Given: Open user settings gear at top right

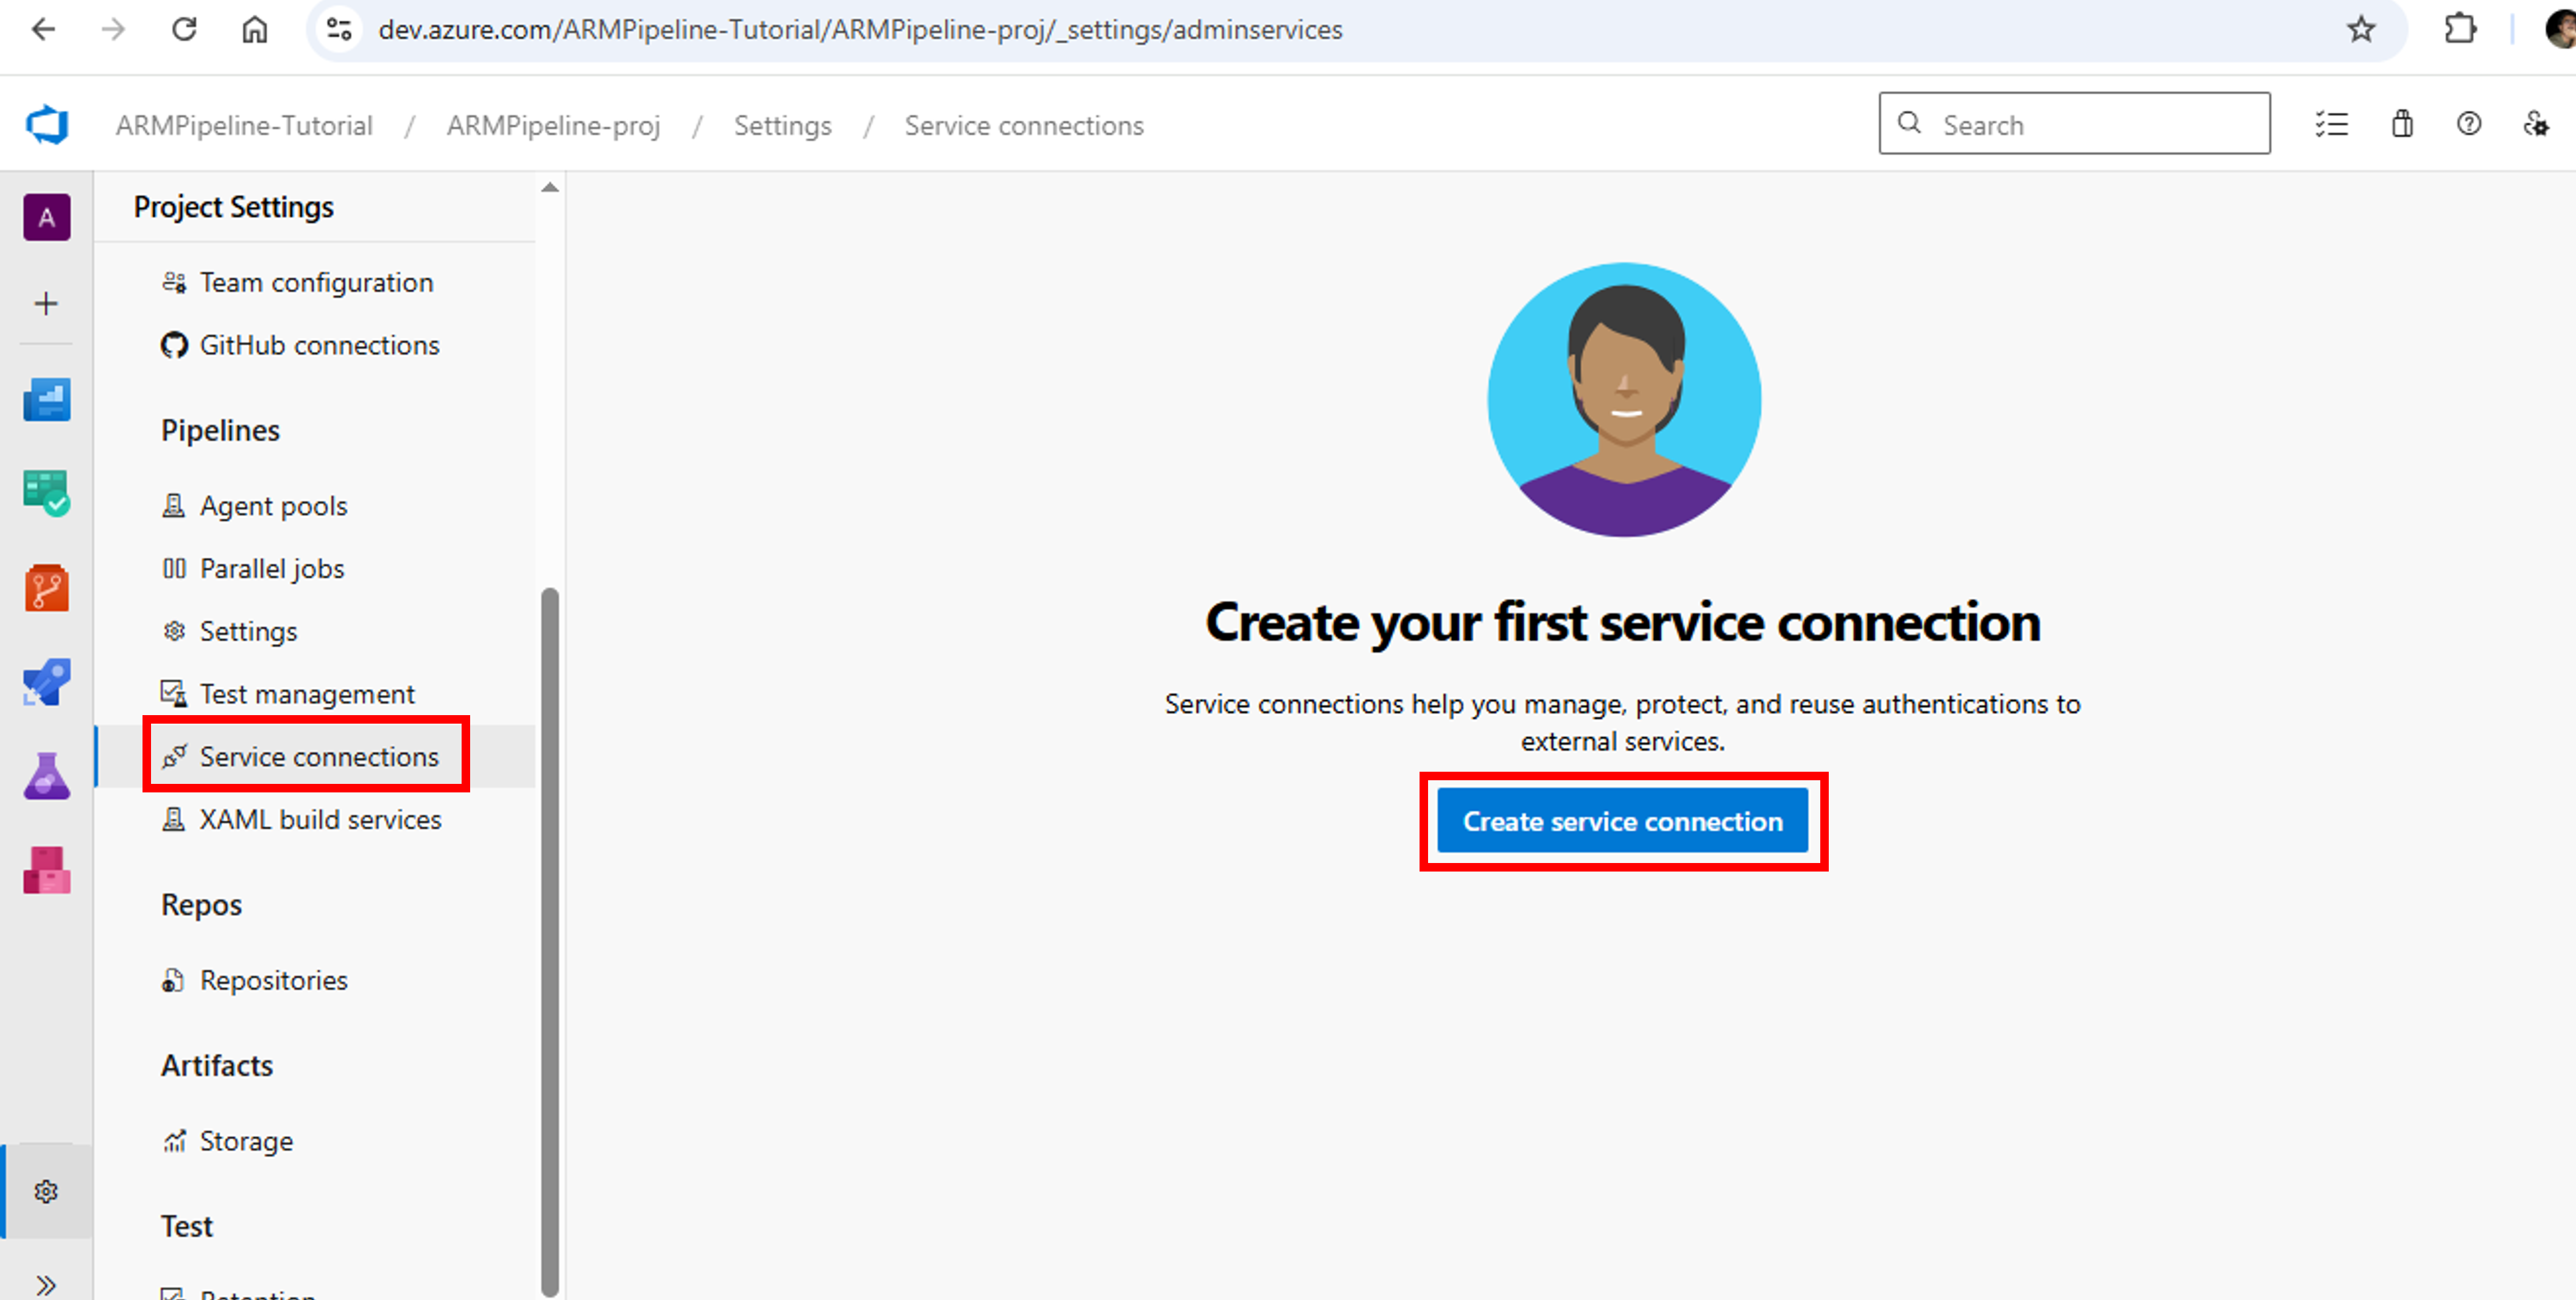Looking at the screenshot, I should 2537,124.
